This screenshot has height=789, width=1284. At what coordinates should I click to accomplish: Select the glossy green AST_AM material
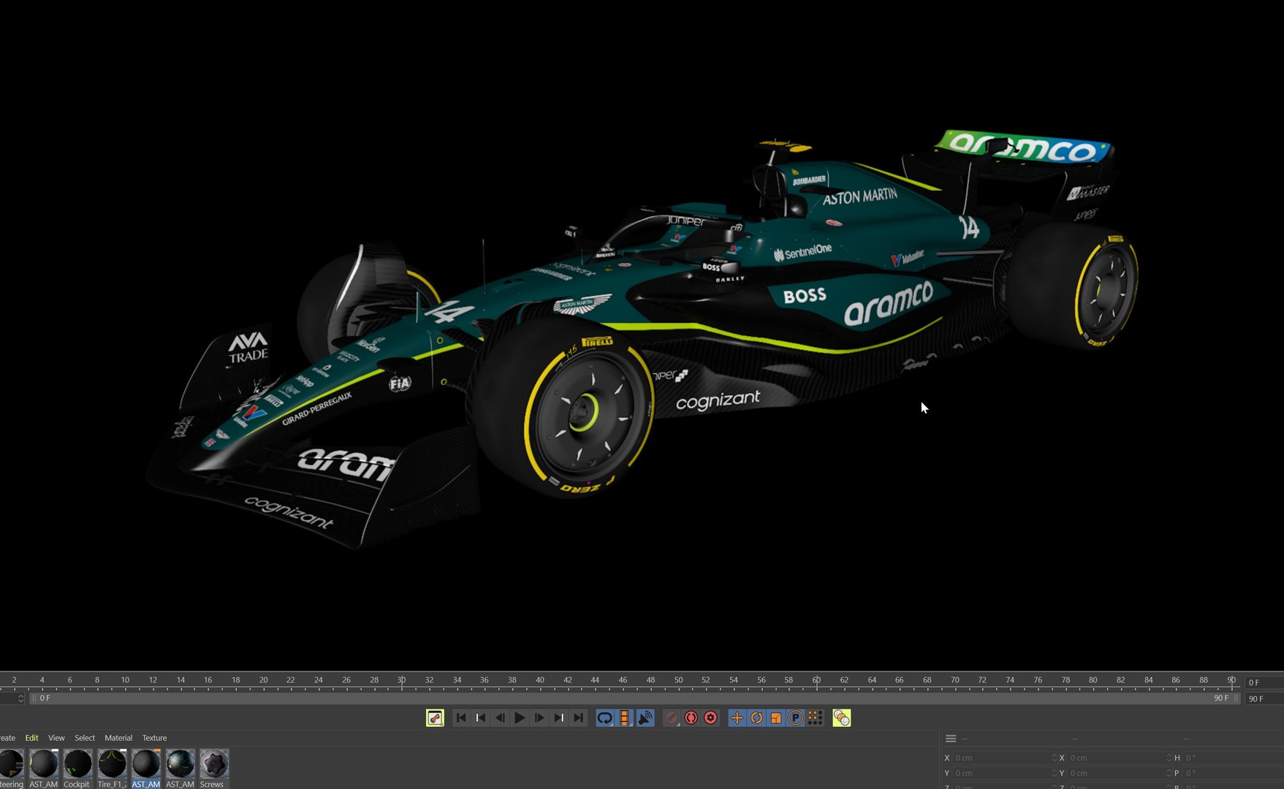(180, 764)
